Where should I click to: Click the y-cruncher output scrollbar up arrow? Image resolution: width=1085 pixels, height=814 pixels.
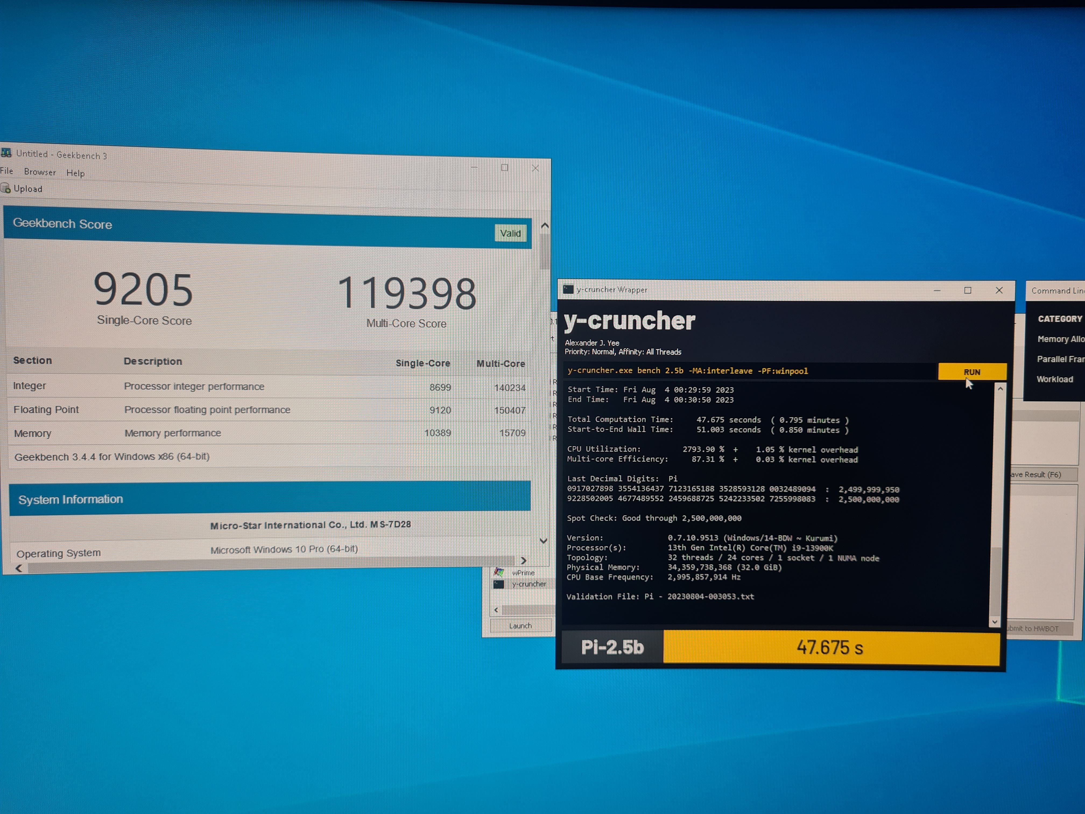tap(1000, 389)
